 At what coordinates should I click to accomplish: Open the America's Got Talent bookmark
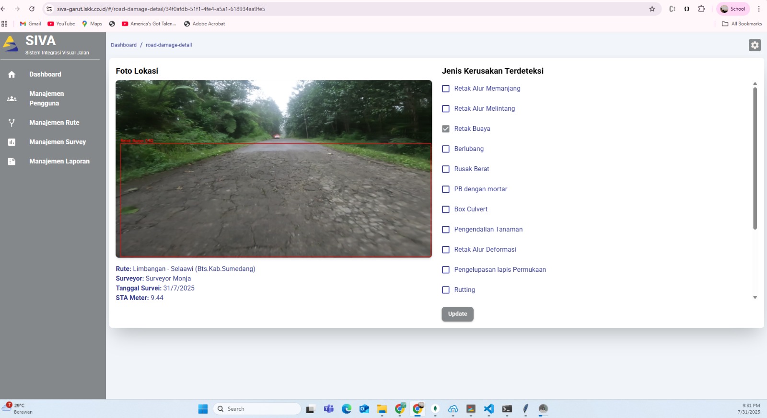click(x=149, y=23)
